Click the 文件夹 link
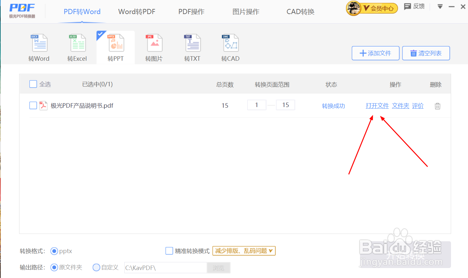 [401, 106]
